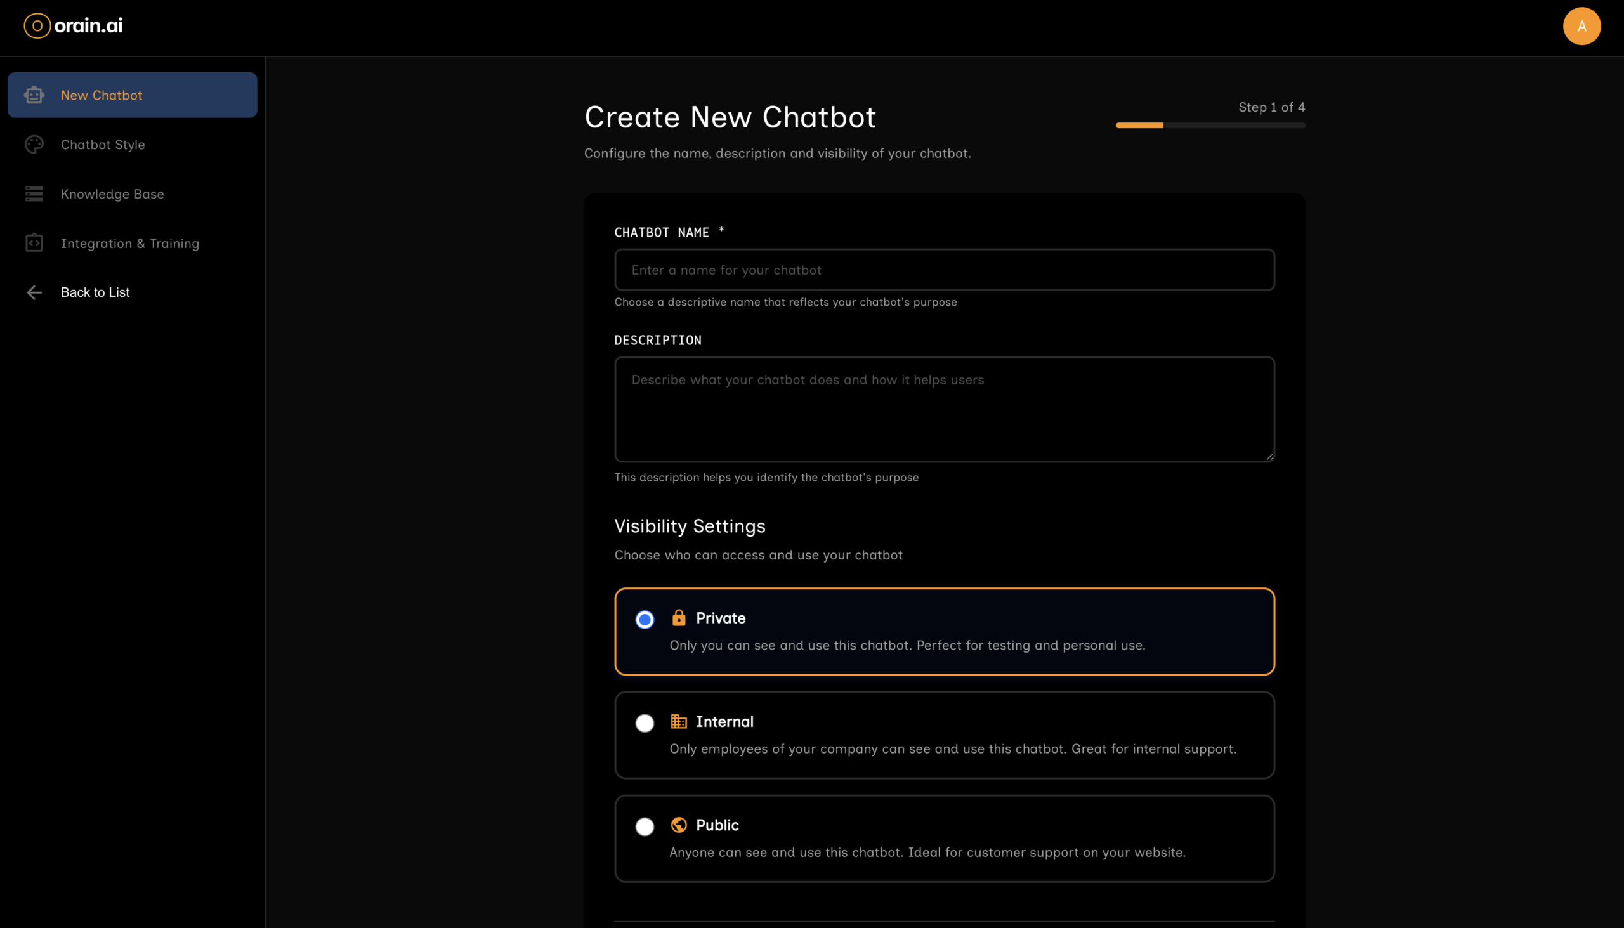Click the Knowledge Base stack icon
The width and height of the screenshot is (1624, 928).
pyautogui.click(x=34, y=193)
